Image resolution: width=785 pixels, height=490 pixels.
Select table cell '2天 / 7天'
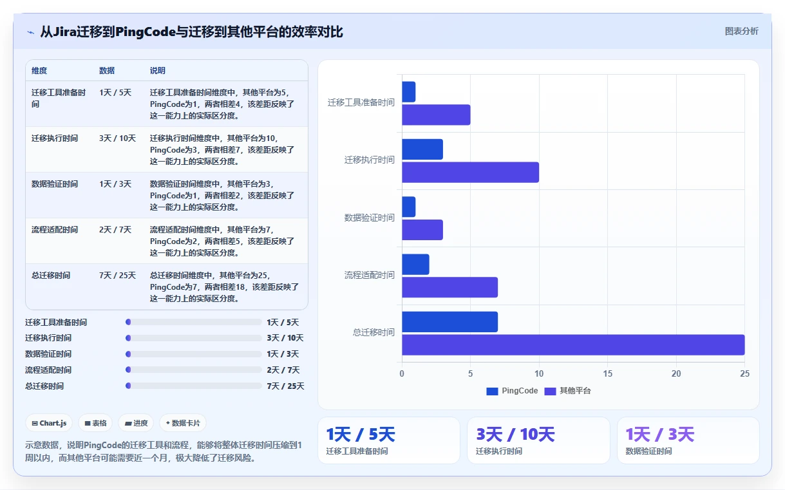[x=115, y=229]
